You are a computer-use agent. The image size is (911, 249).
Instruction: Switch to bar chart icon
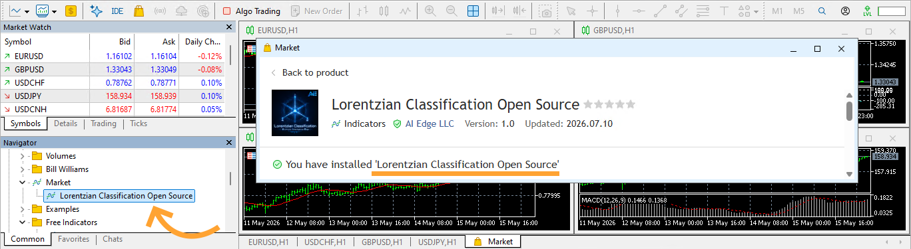[x=362, y=11]
